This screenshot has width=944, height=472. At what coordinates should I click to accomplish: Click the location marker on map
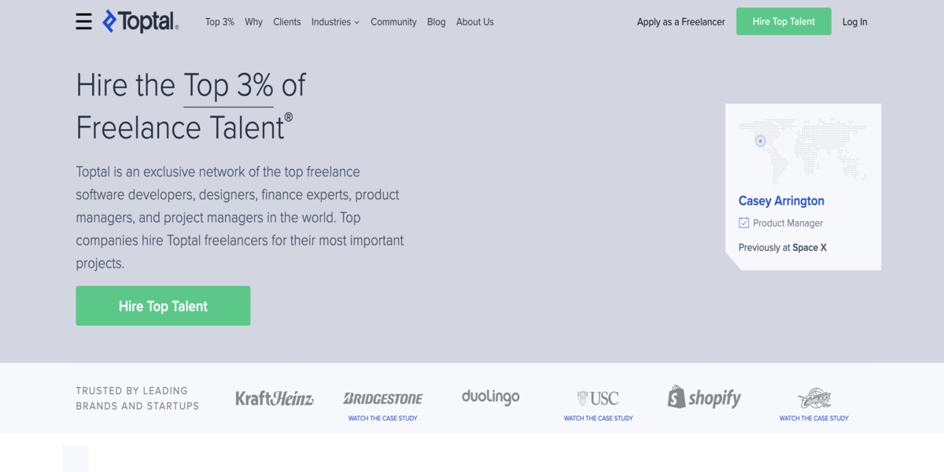click(x=760, y=141)
